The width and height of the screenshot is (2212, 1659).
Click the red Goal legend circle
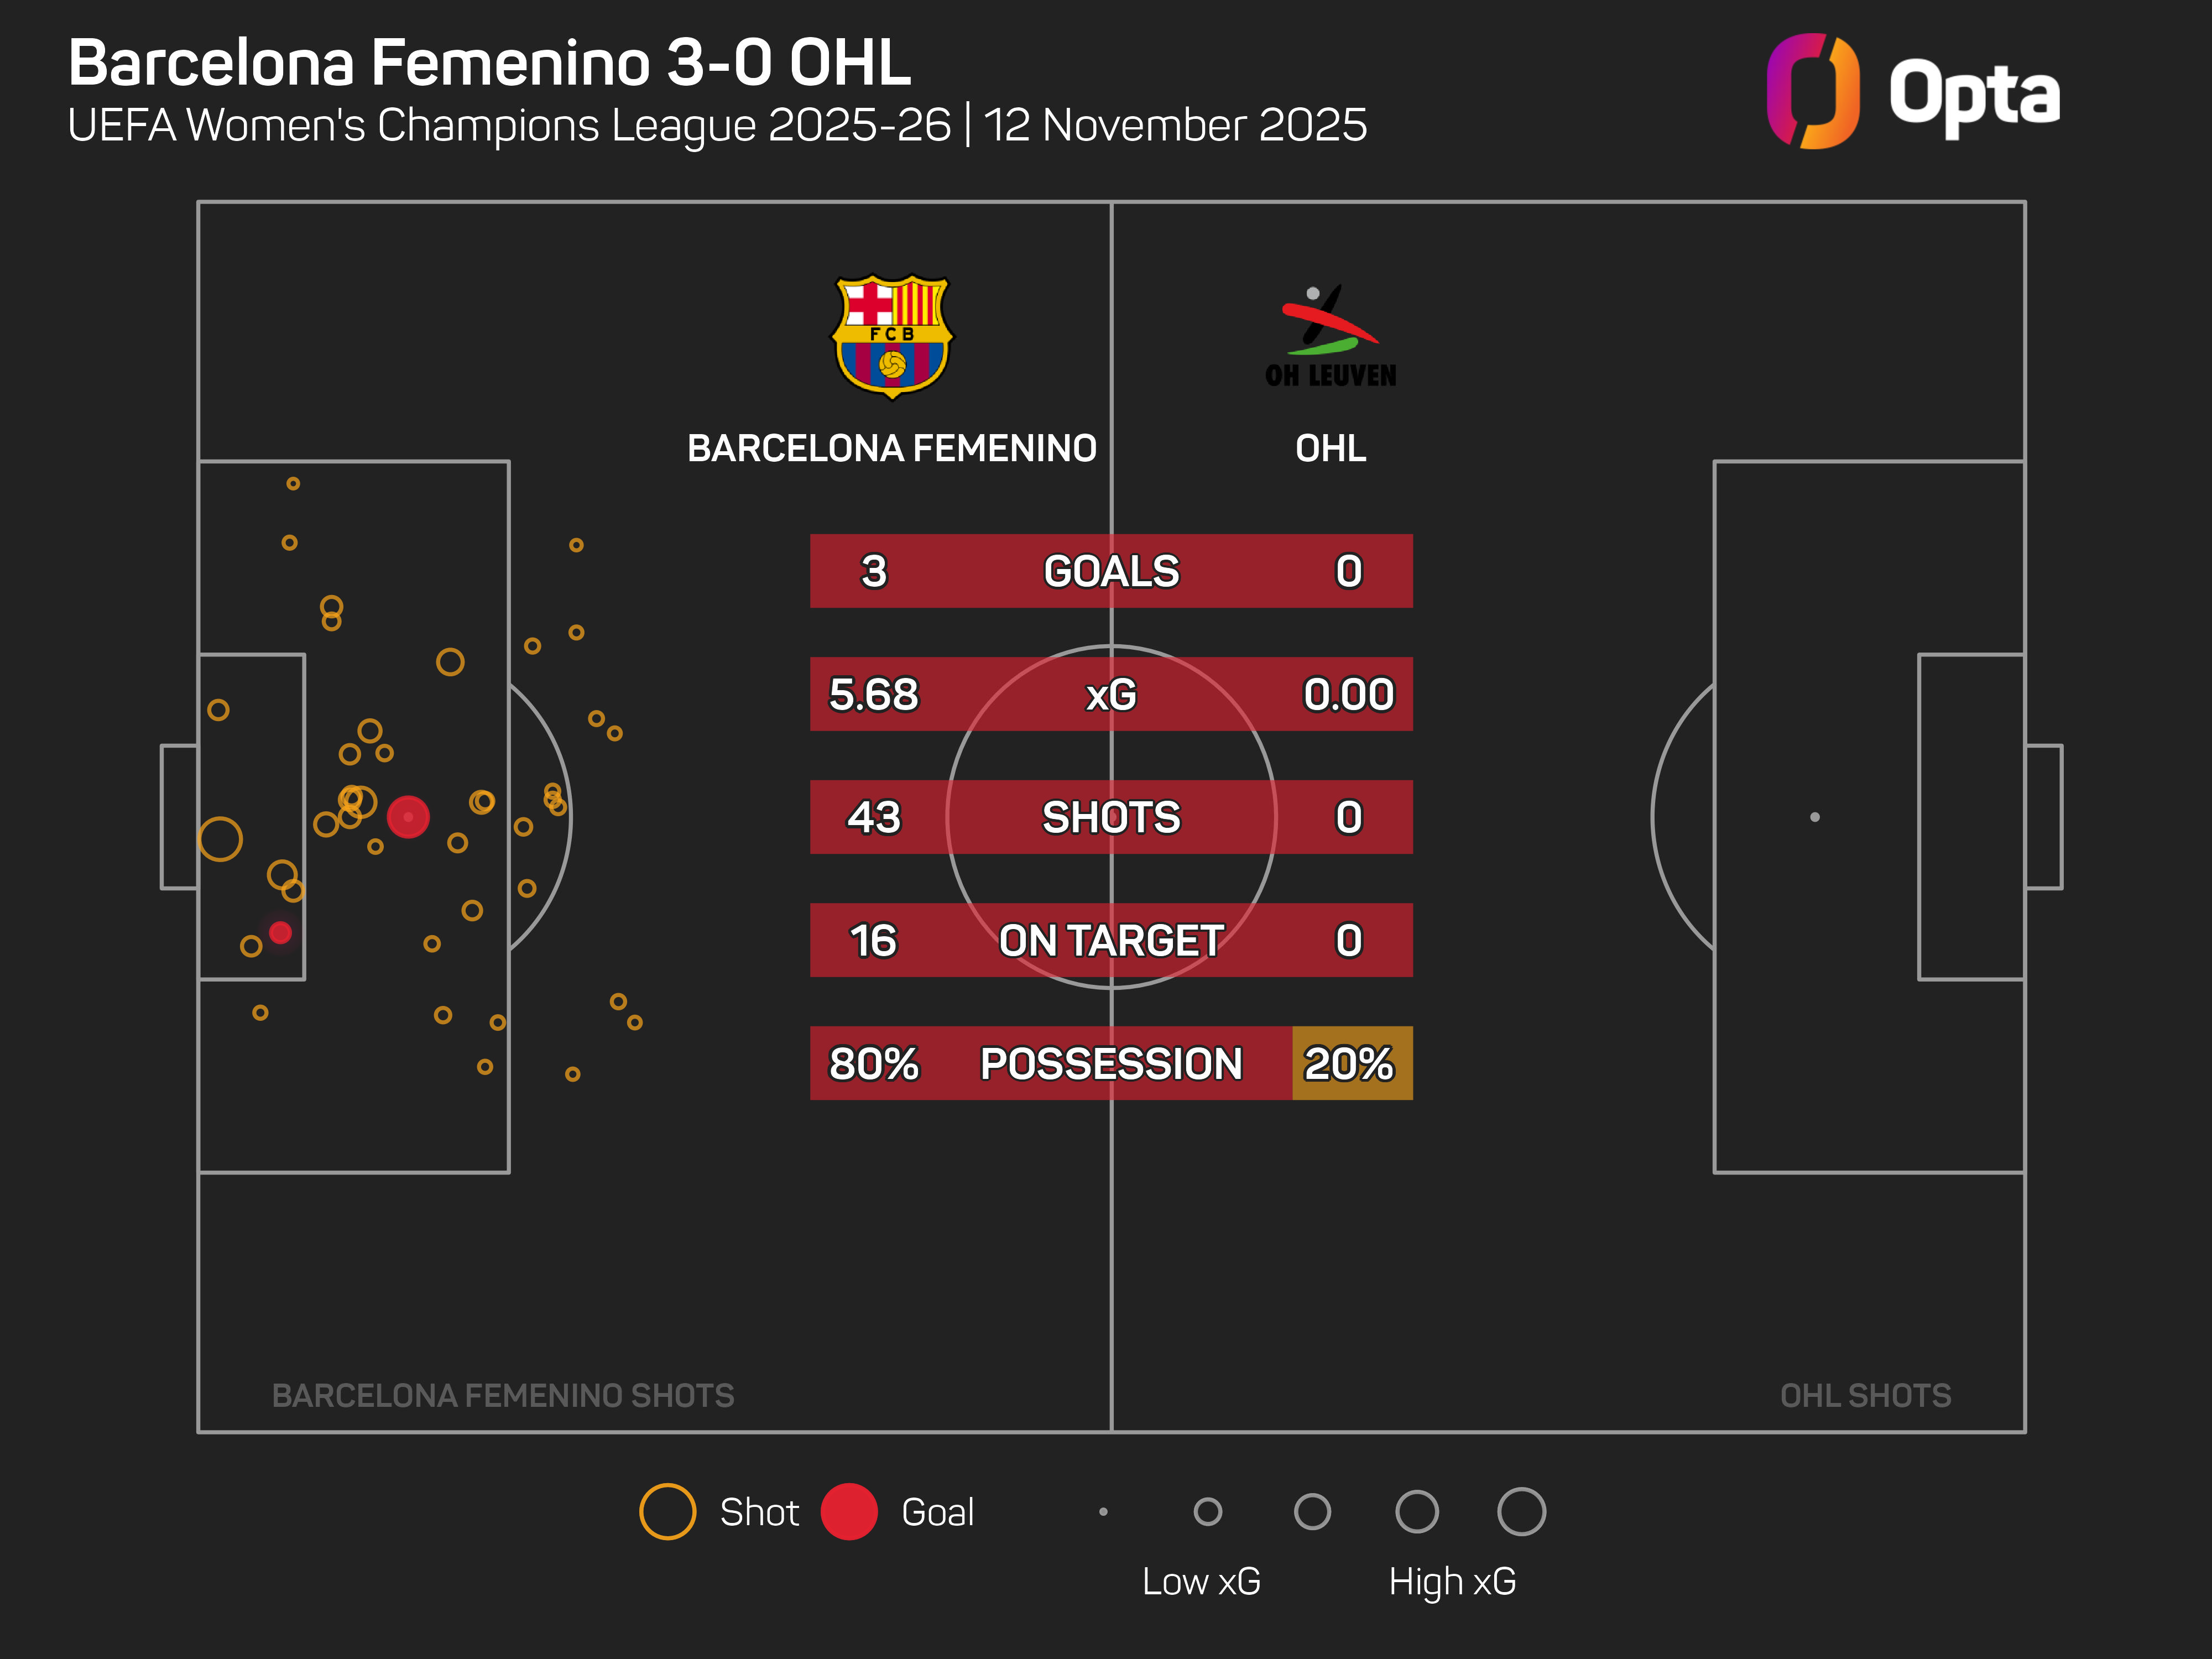tap(849, 1511)
